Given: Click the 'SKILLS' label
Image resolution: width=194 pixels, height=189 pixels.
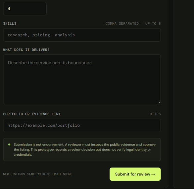Looking at the screenshot, I should [x=10, y=23].
